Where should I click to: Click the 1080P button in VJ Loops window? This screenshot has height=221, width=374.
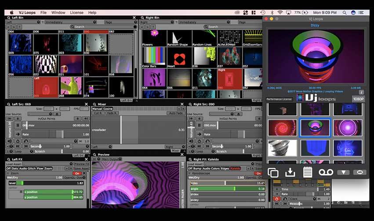[358, 99]
